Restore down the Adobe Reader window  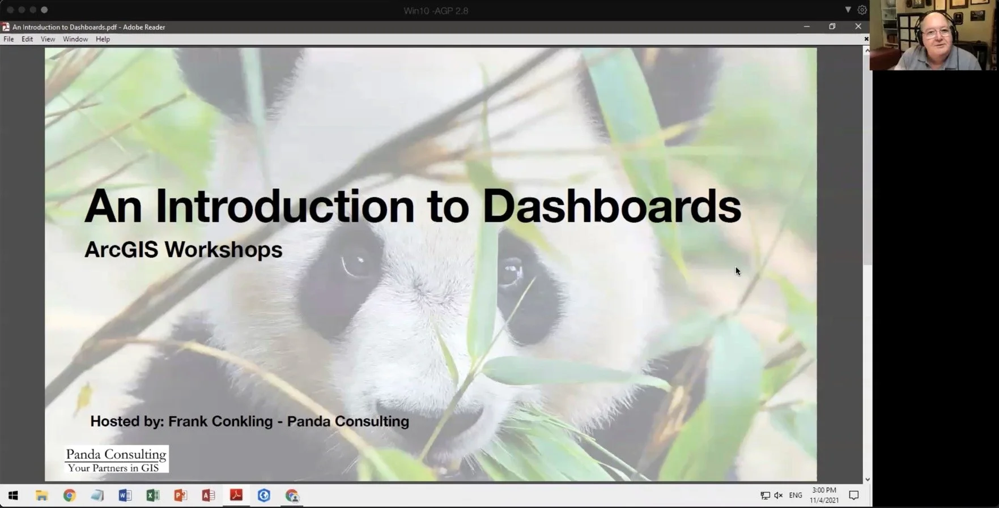pos(832,27)
